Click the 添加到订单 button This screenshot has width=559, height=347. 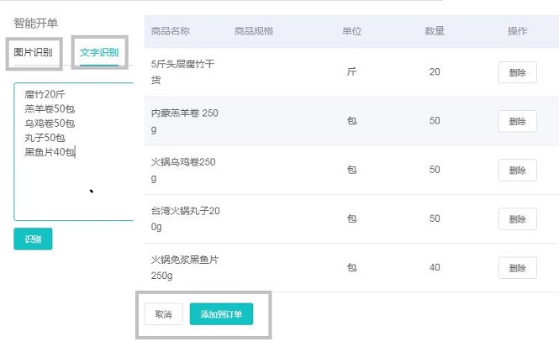coord(221,314)
